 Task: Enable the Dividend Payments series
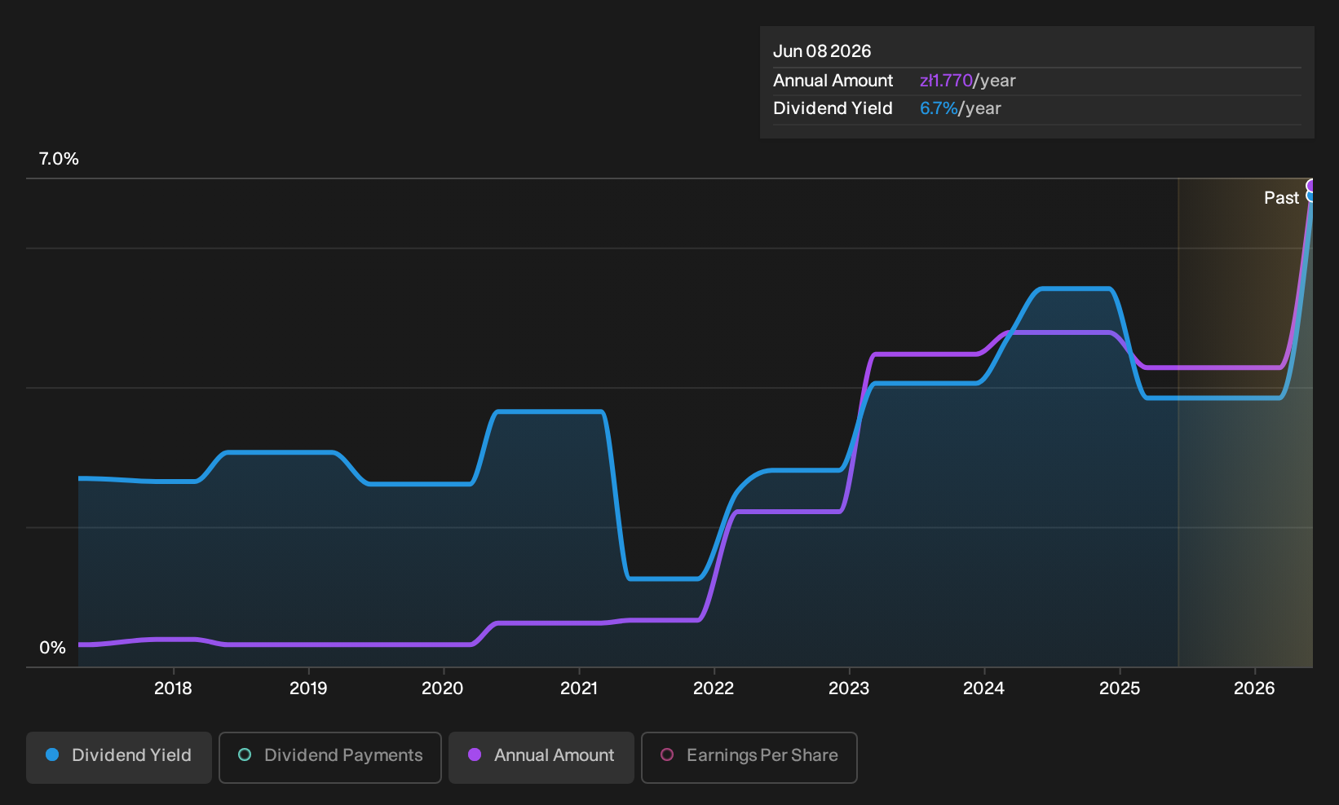coord(330,757)
